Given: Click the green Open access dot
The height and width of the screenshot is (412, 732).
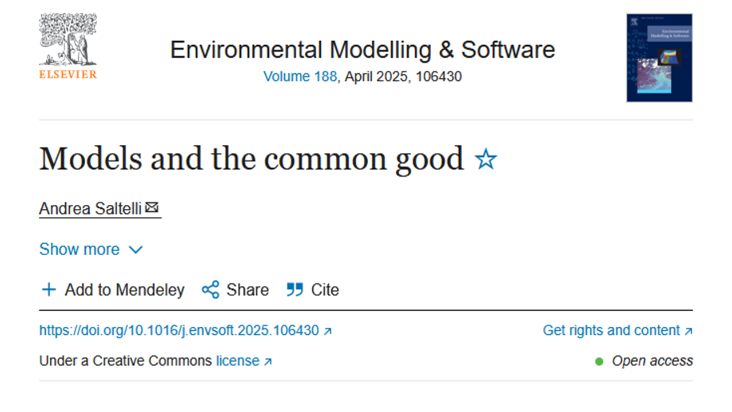Looking at the screenshot, I should [x=599, y=362].
